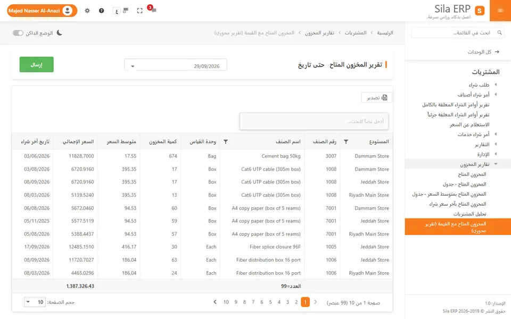Click الرئيسية breadcrumb link
Screen dimensions: 511x319
[x=385, y=33]
